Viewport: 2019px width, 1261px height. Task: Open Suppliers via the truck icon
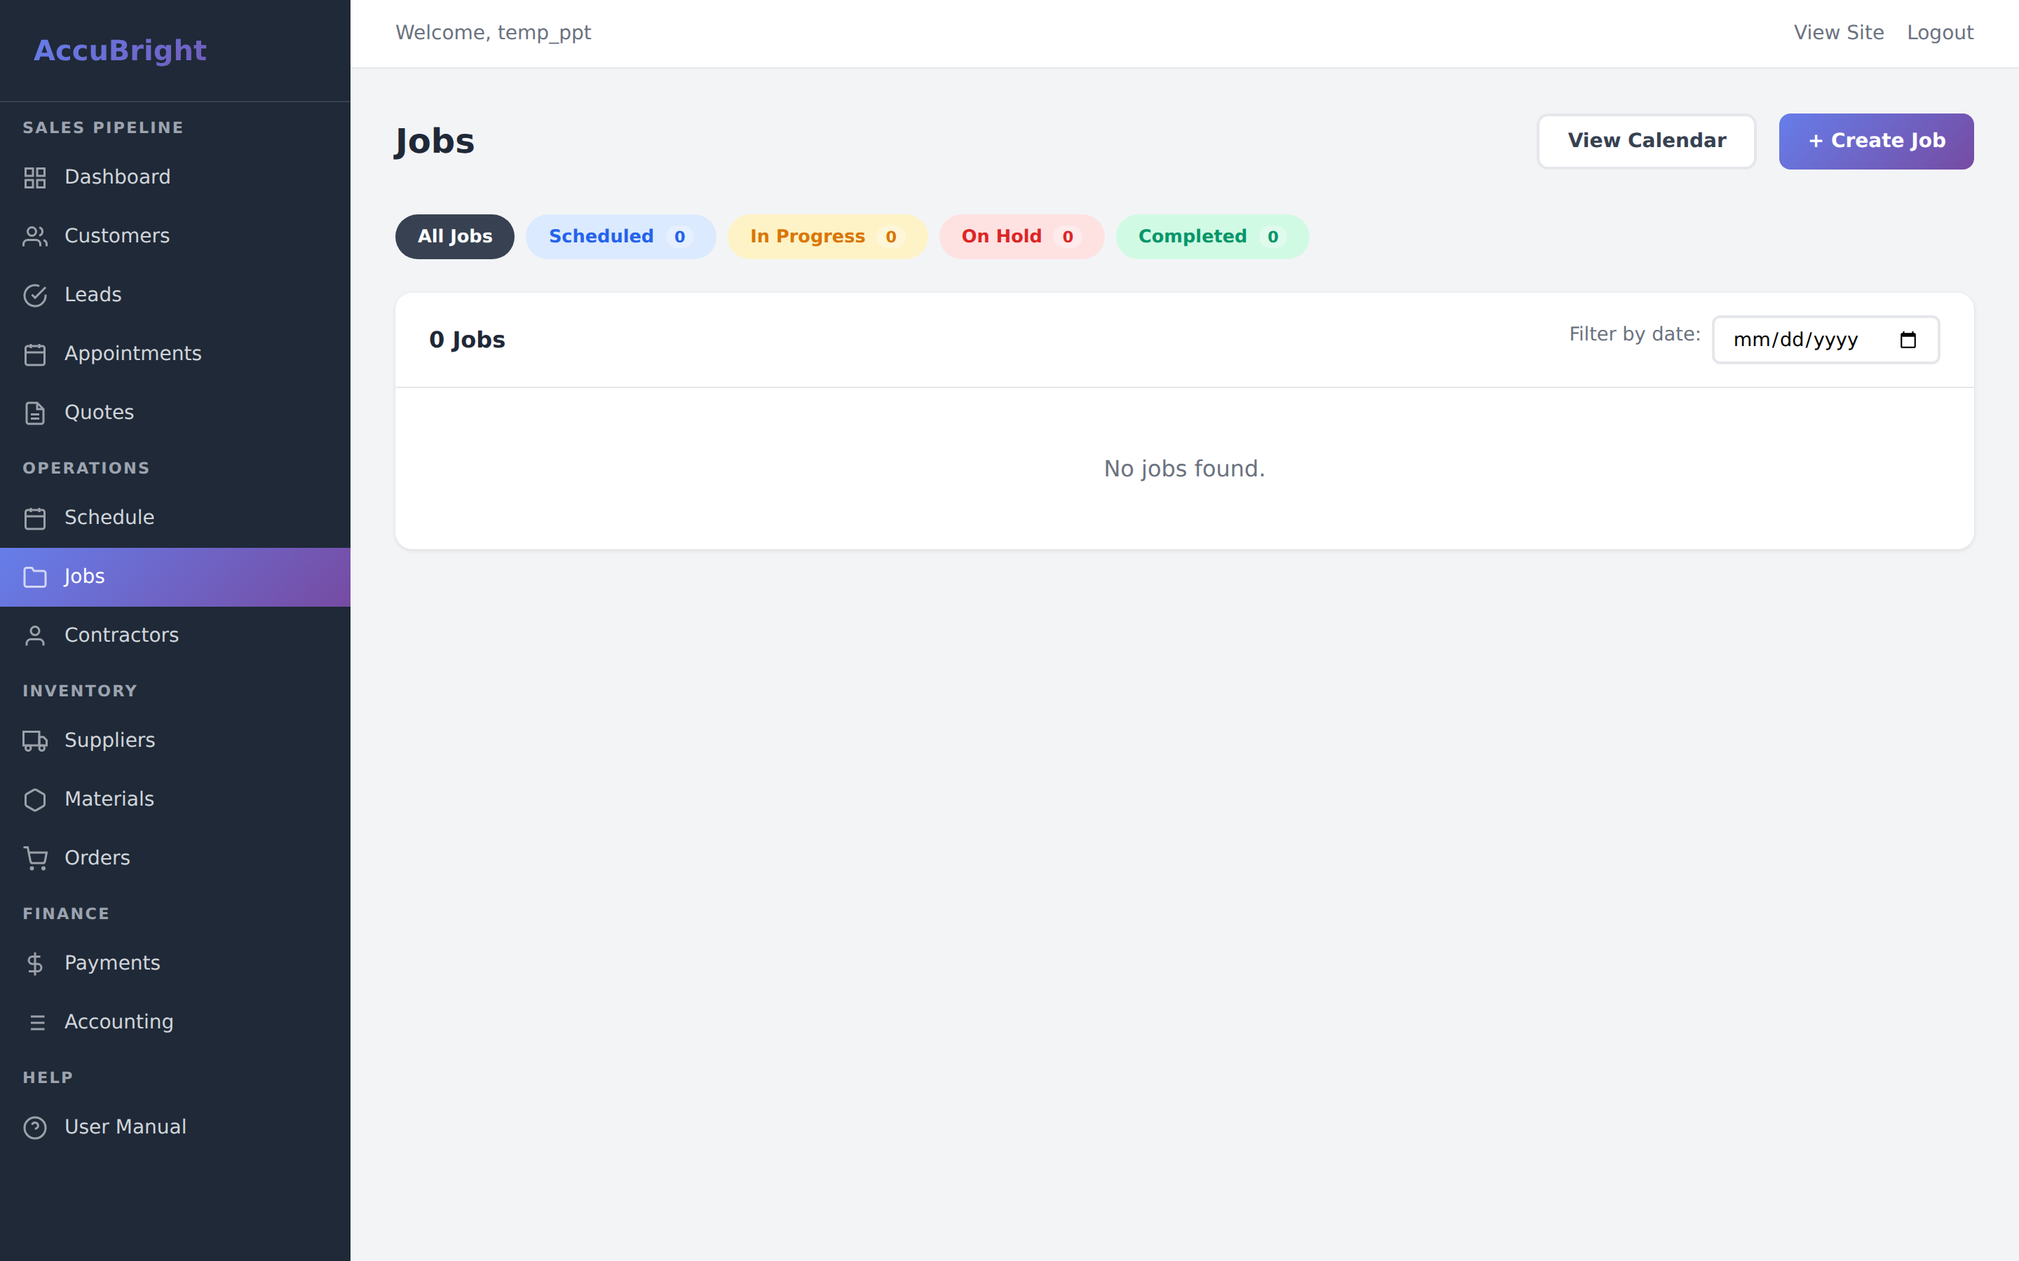35,740
